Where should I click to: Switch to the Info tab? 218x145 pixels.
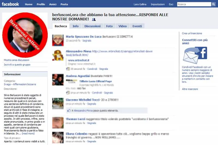(x=75, y=26)
